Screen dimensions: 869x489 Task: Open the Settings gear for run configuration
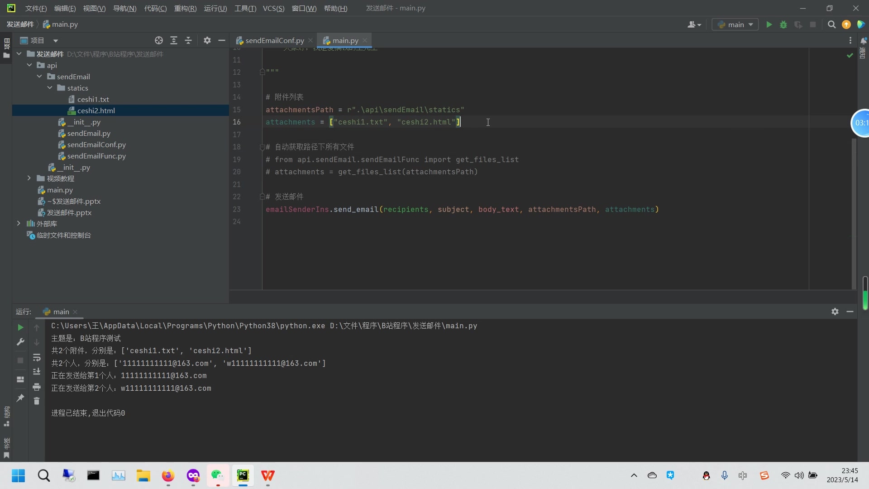click(x=835, y=311)
